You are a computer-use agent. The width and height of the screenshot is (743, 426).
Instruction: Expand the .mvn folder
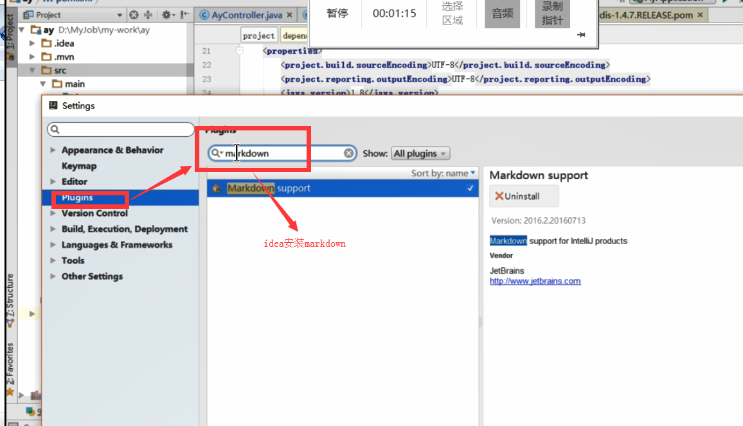click(x=32, y=57)
